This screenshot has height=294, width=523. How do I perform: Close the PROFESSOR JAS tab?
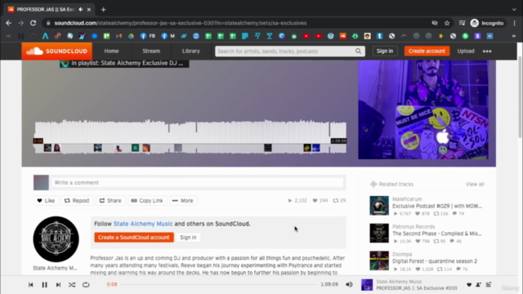(x=89, y=10)
